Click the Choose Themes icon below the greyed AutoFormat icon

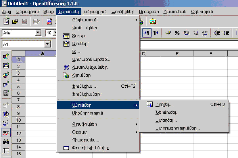[6, 115]
